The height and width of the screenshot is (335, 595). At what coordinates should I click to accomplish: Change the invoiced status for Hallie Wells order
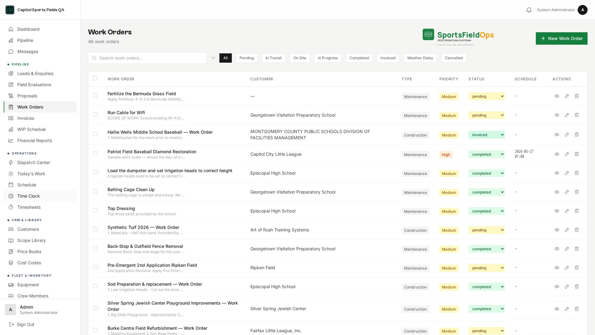pos(487,135)
